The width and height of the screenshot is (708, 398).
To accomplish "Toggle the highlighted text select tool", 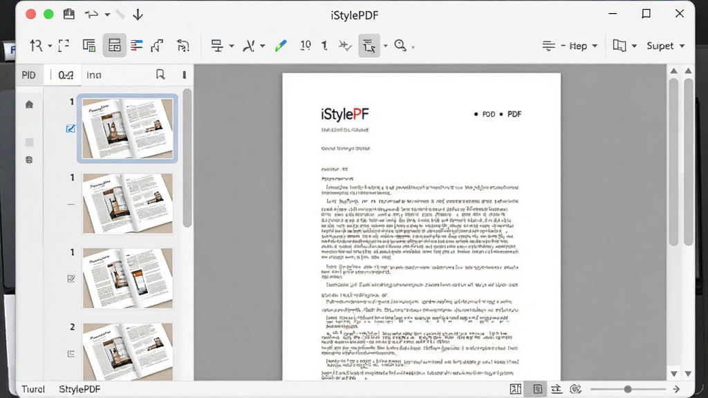I will click(369, 46).
